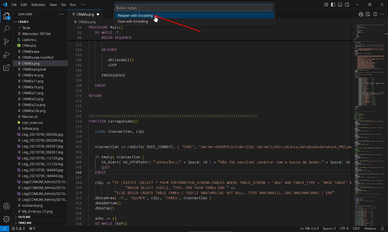The image size is (388, 232).
Task: Expand the OUTLINE section
Action: [24, 217]
